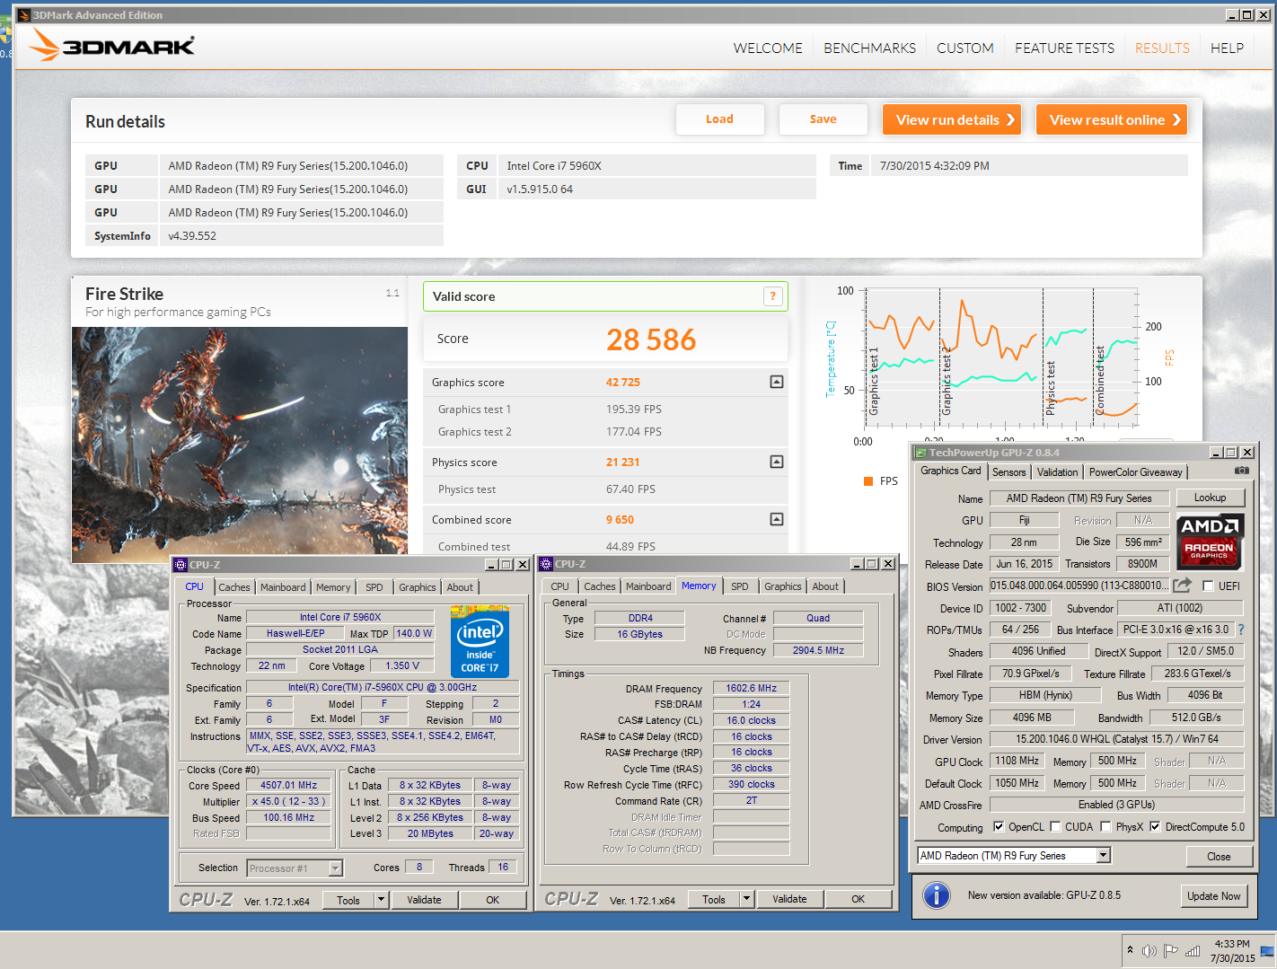This screenshot has height=969, width=1277.
Task: Click the score value 28 586
Action: click(x=651, y=339)
